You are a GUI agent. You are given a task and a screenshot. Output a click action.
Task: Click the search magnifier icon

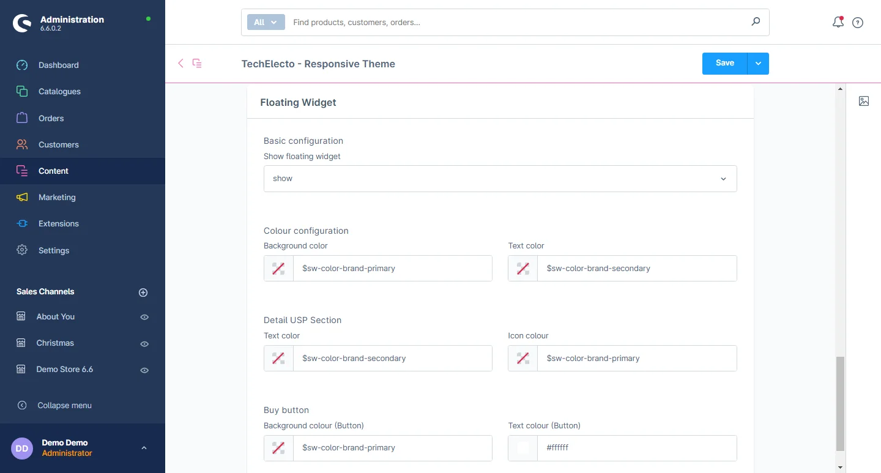pyautogui.click(x=756, y=22)
